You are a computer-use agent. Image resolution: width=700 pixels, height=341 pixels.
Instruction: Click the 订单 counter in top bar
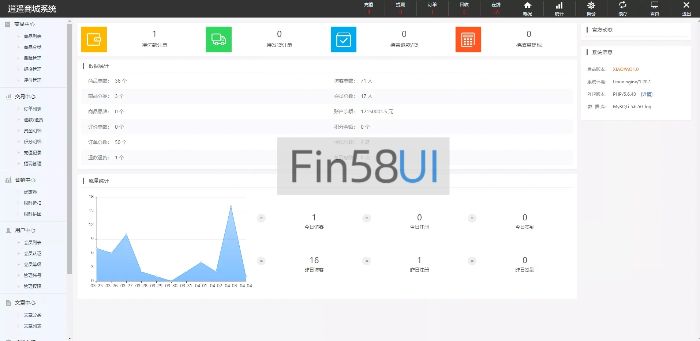[x=432, y=8]
